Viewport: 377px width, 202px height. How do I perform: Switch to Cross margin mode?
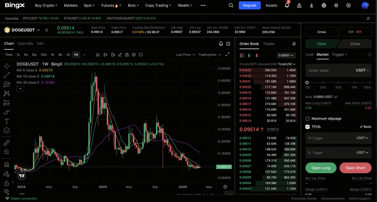[322, 32]
